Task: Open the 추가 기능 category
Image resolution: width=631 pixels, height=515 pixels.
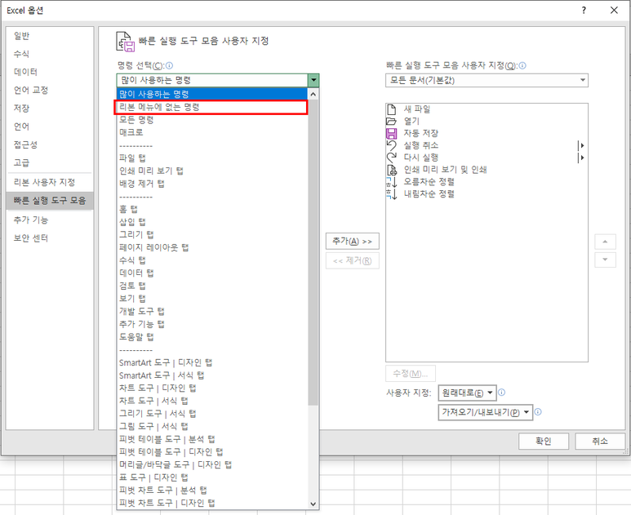Action: [x=50, y=220]
